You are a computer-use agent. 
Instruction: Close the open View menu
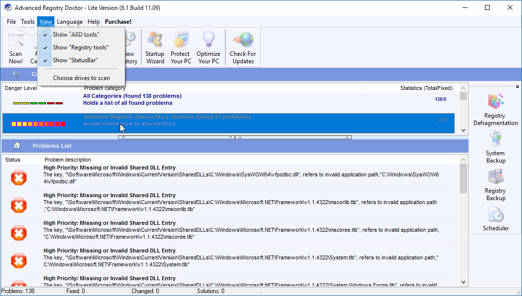46,22
